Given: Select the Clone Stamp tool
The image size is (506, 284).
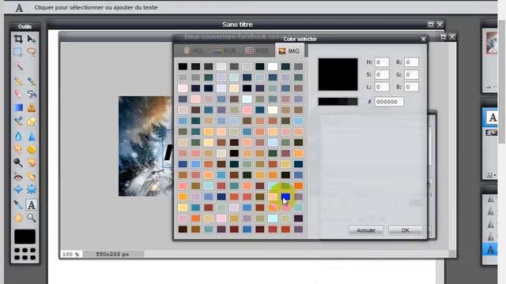Looking at the screenshot, I should (x=32, y=107).
